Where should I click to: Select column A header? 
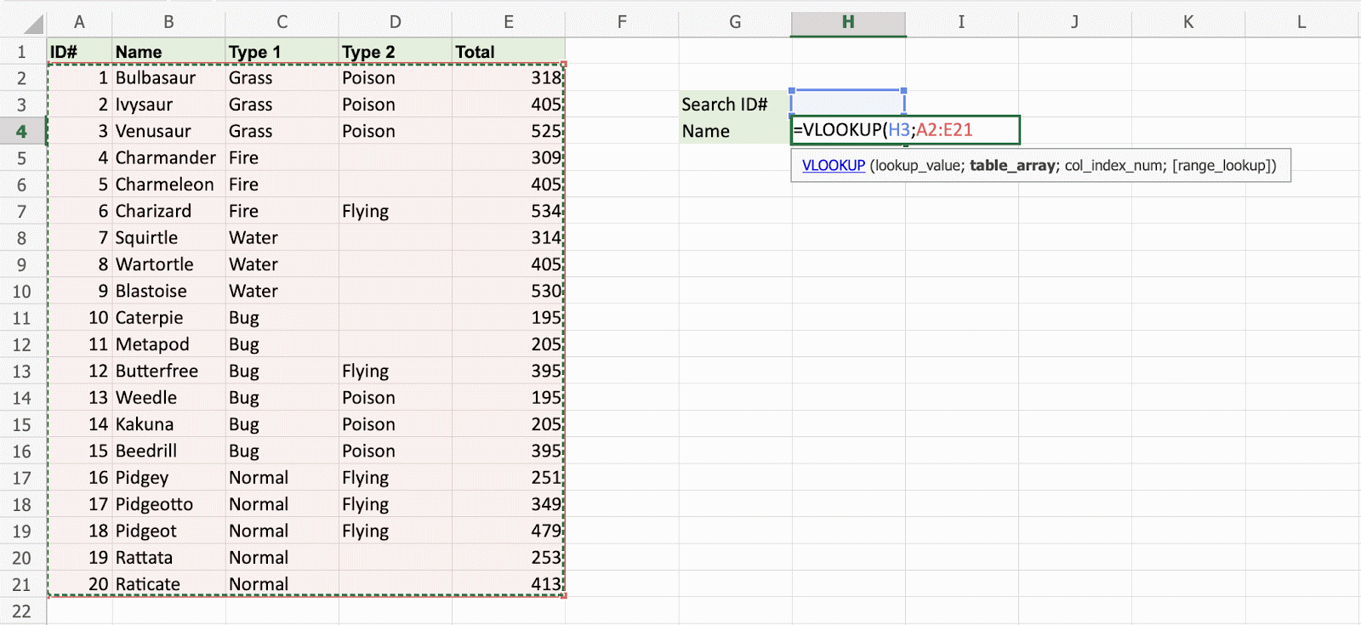click(79, 22)
